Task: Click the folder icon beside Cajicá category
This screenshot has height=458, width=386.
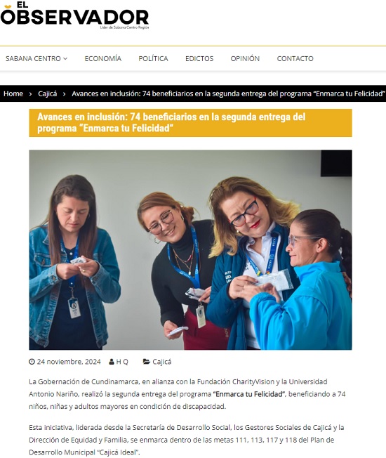Action: (146, 362)
